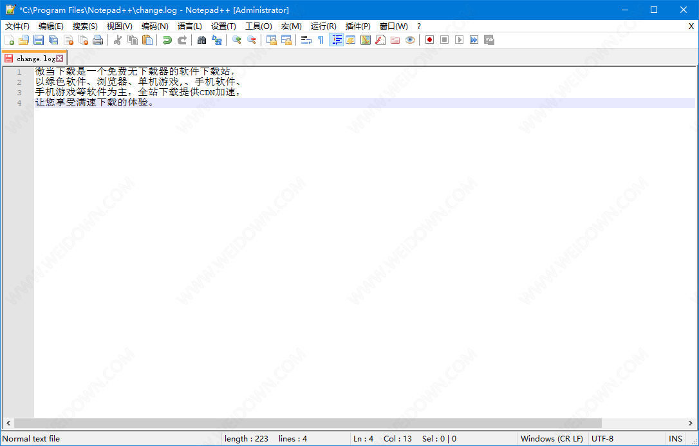Click text line containing CDN加速
The width and height of the screenshot is (699, 446).
138,92
